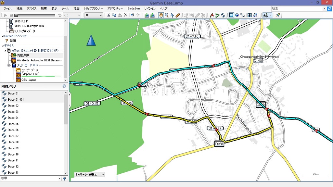The width and height of the screenshot is (333, 187).
Task: Click the rocket adventure icon
Action: 278,15
